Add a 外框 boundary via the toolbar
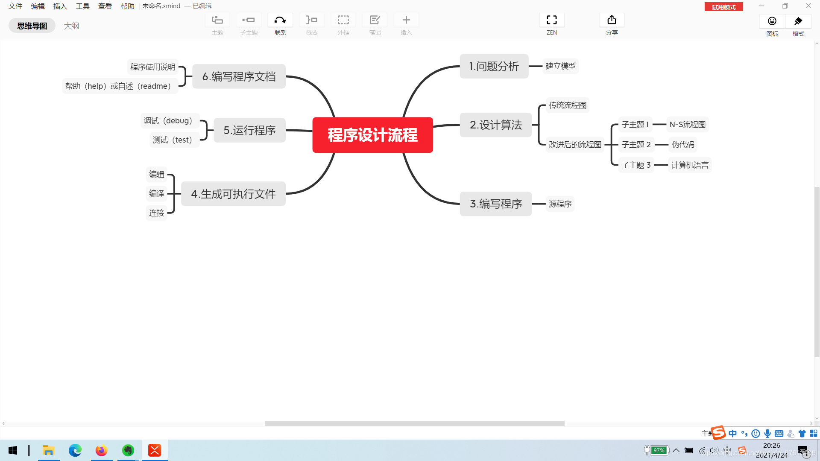Image resolution: width=820 pixels, height=461 pixels. pyautogui.click(x=343, y=20)
